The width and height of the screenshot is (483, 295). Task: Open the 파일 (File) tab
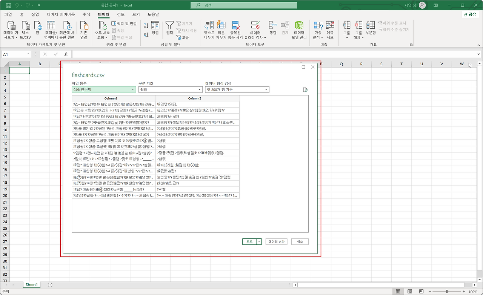[x=8, y=14]
